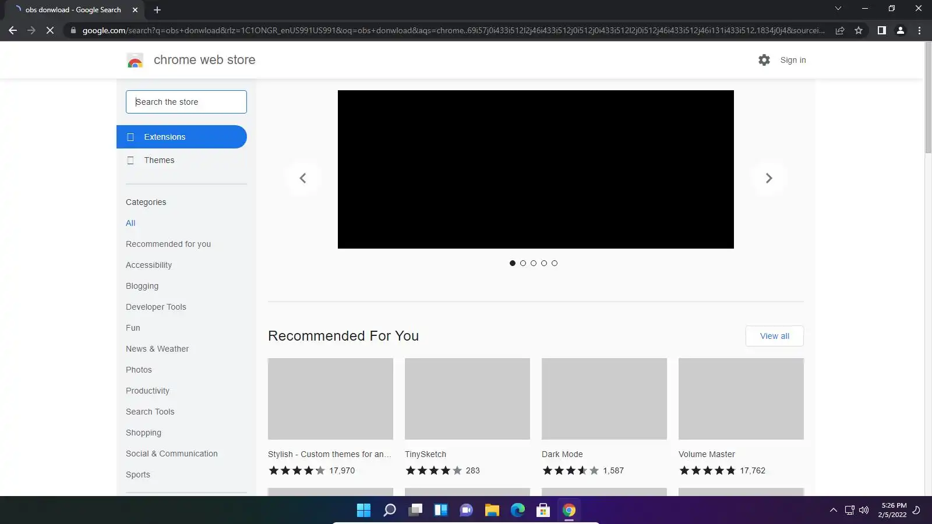This screenshot has width=932, height=524.
Task: Open the Widgets taskbar icon
Action: click(x=441, y=511)
